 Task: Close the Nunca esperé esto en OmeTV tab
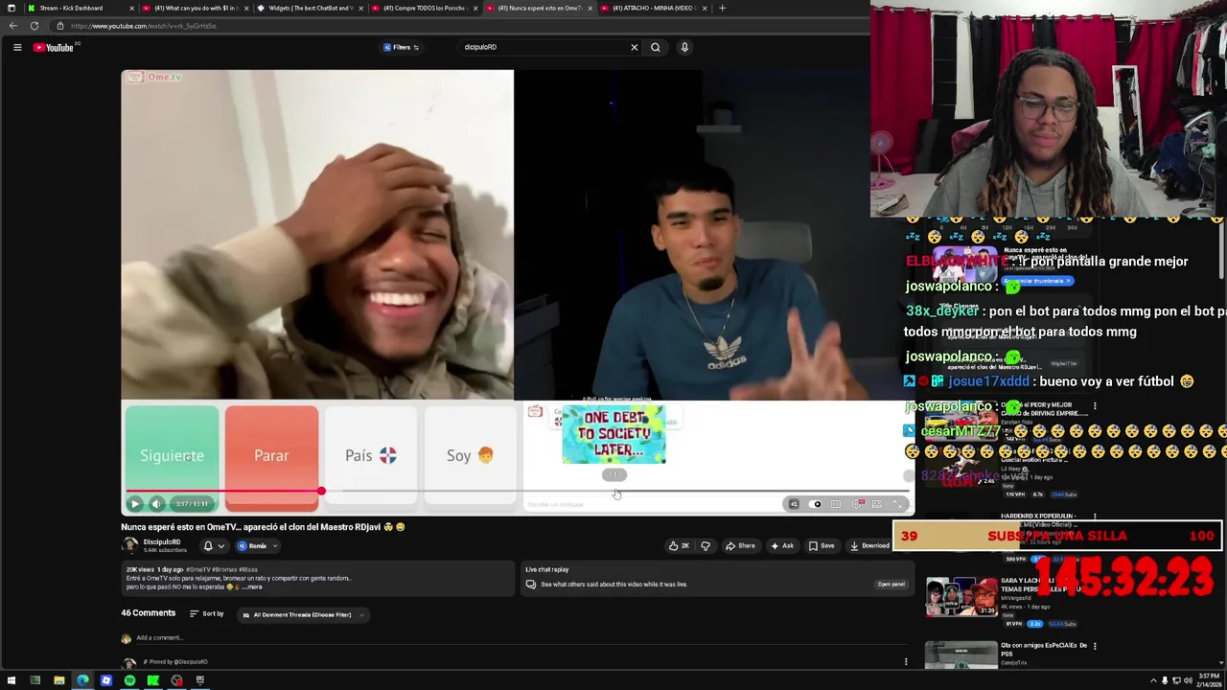590,8
